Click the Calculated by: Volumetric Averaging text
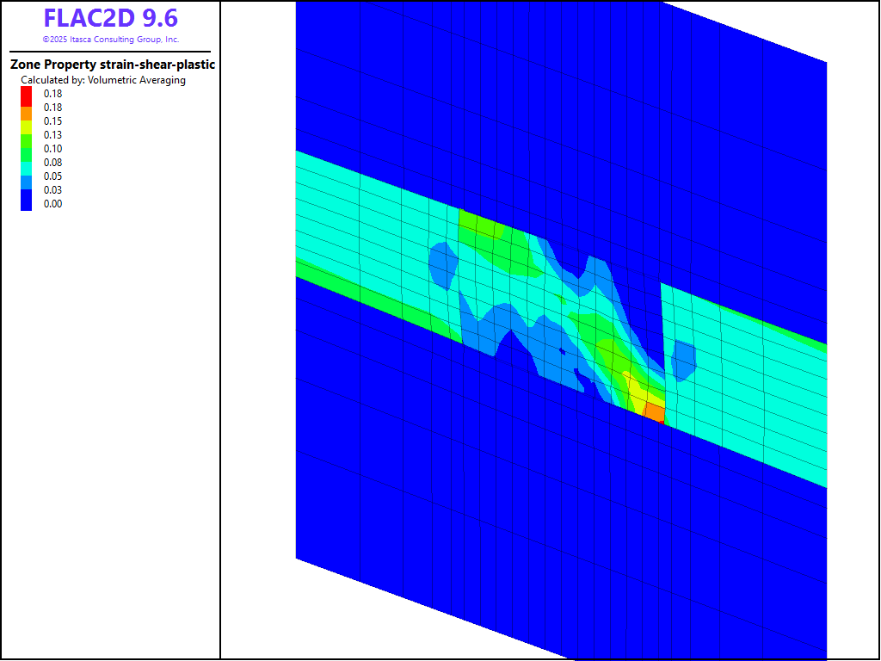Viewport: 881px width, 661px height. (103, 80)
